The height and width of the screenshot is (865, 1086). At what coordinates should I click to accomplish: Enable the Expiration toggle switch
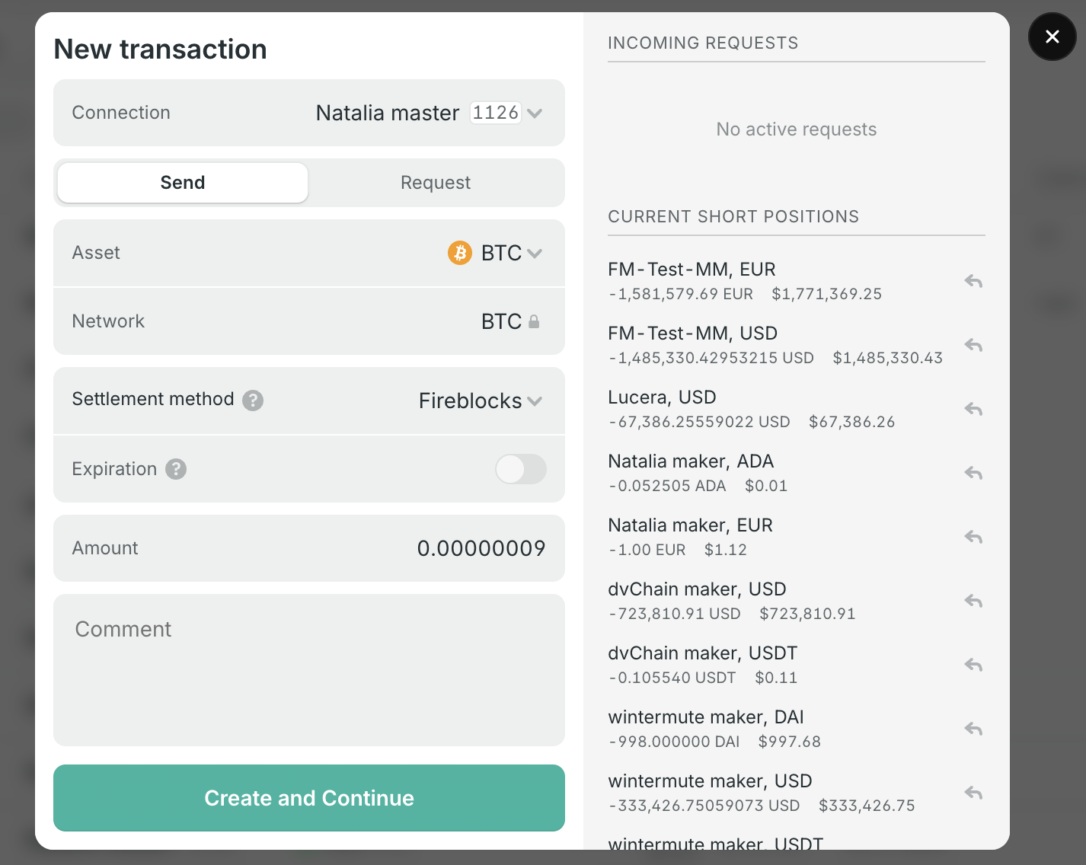coord(521,469)
